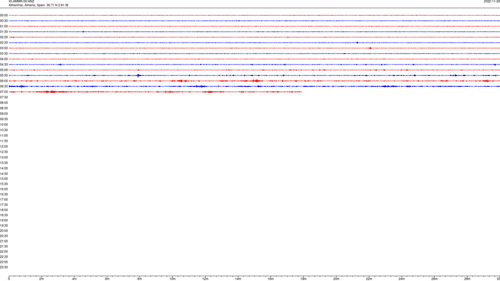The height and width of the screenshot is (281, 500).
Task: Select the 15:00 time row label
Action: coord(4,178)
